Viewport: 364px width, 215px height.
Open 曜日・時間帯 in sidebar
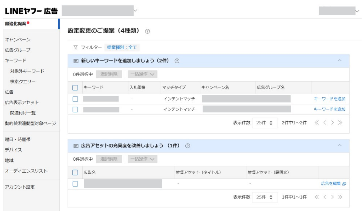[18, 139]
